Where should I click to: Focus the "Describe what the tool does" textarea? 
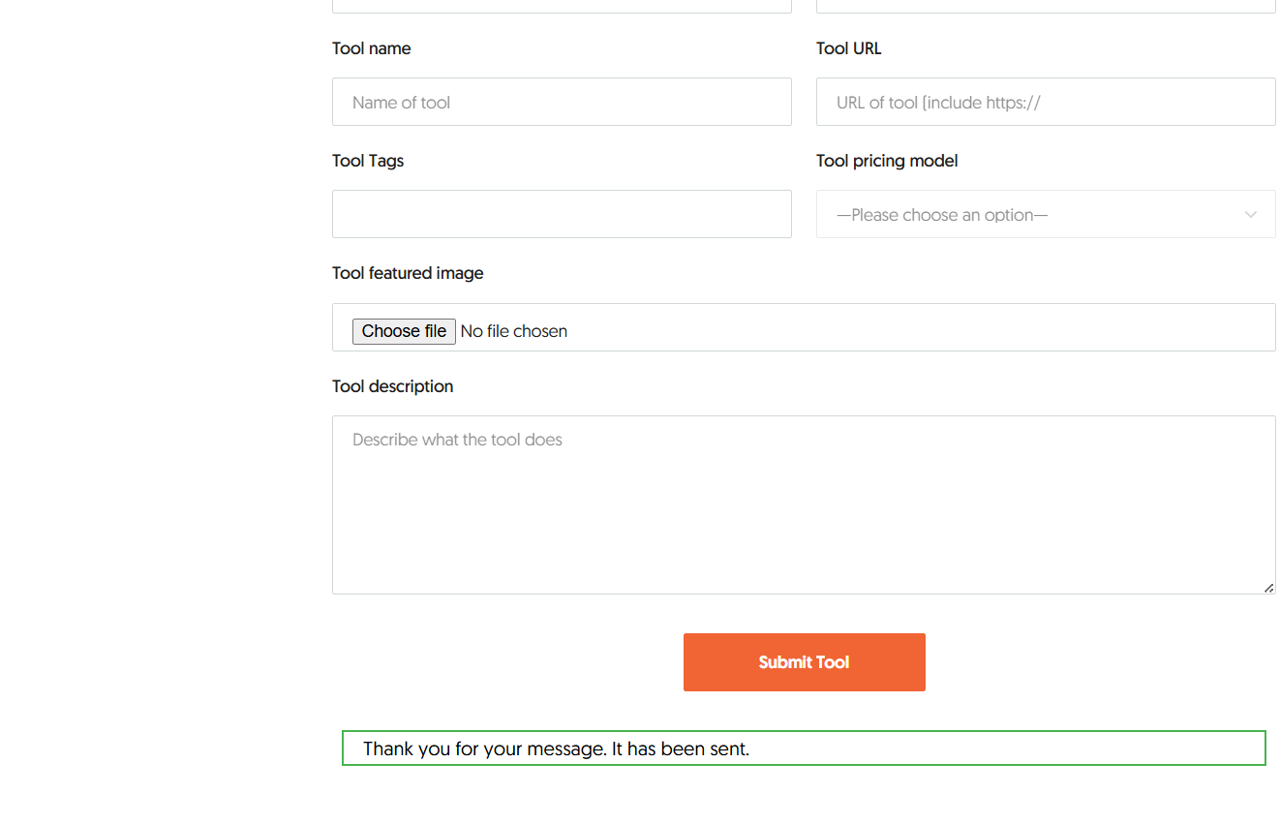tap(804, 504)
